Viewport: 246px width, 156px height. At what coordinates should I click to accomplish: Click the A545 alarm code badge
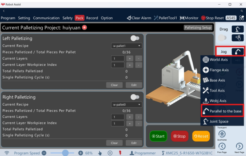pos(231,18)
